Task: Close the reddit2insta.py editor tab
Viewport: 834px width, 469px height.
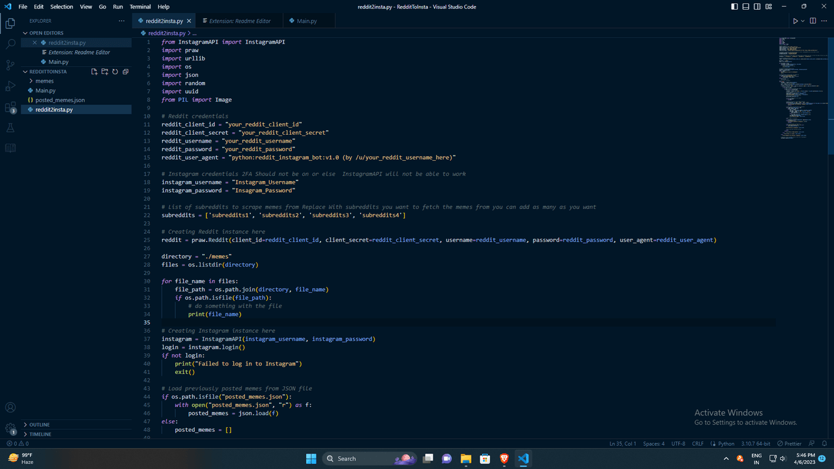Action: (x=189, y=21)
